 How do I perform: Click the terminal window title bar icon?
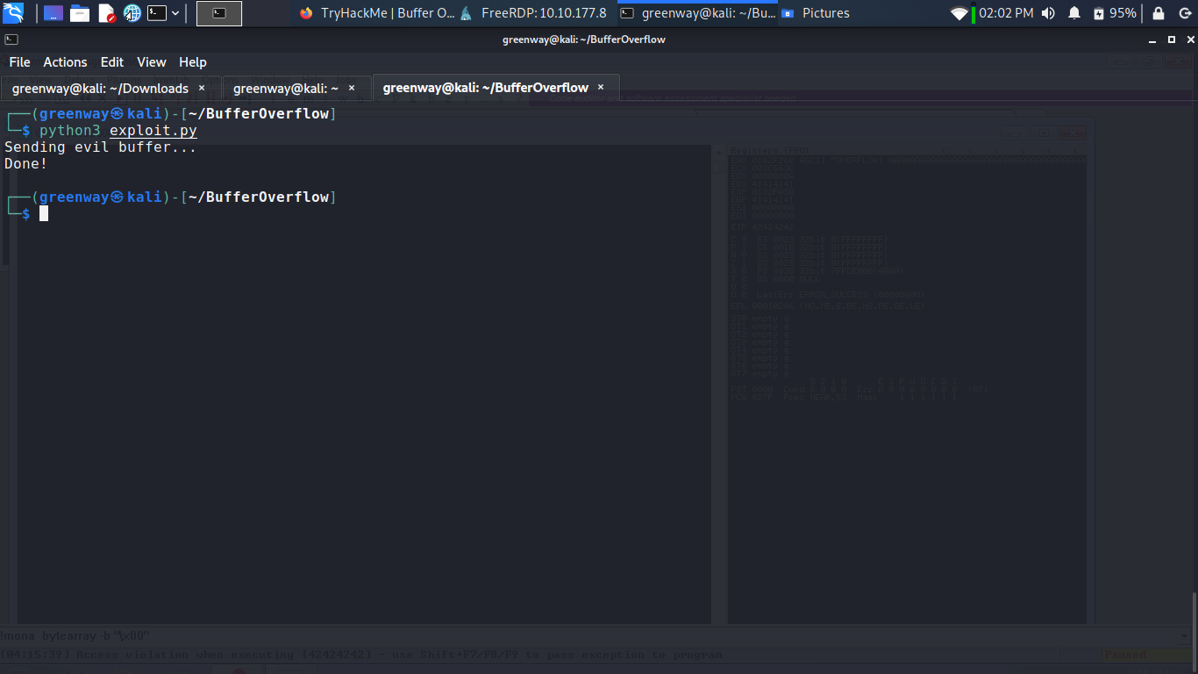(x=11, y=39)
